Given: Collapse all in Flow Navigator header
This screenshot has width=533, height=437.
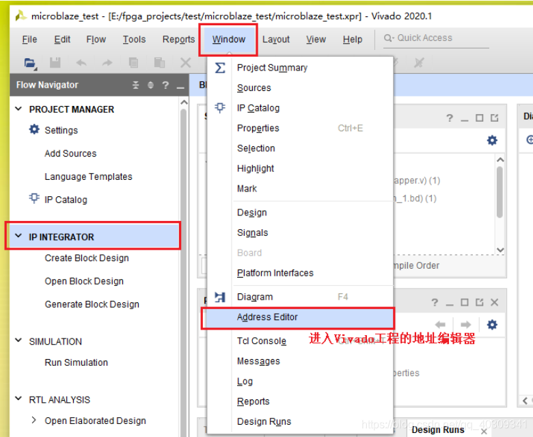Looking at the screenshot, I should tap(135, 85).
